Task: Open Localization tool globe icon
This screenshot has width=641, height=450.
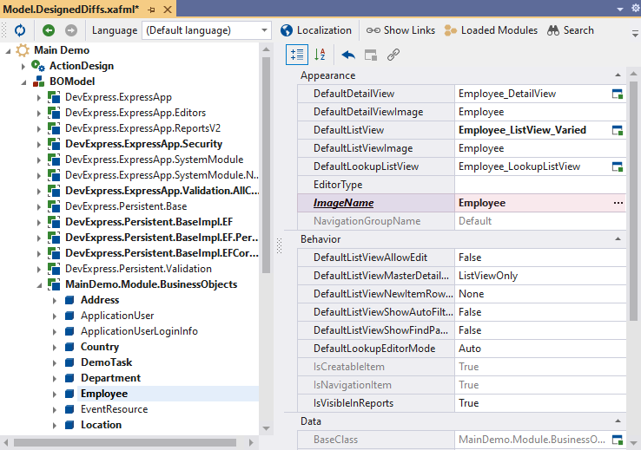Action: point(287,30)
